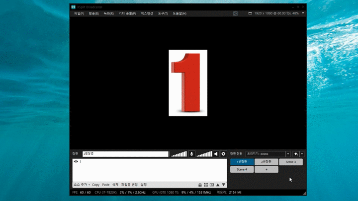Image resolution: width=358 pixels, height=201 pixels.
Task: Open the 녹화(R) menu
Action: point(109,13)
